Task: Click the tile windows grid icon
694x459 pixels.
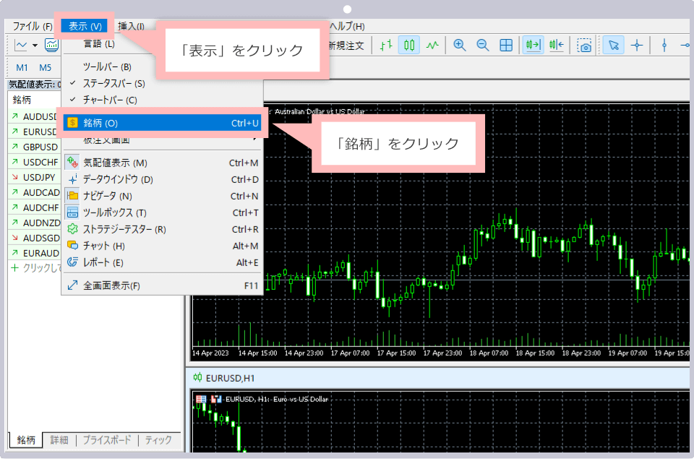Action: pyautogui.click(x=506, y=45)
